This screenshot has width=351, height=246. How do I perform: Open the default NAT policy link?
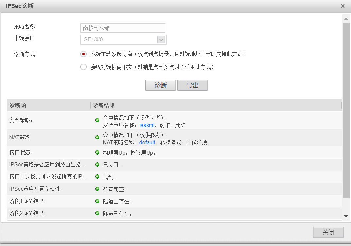(147, 142)
